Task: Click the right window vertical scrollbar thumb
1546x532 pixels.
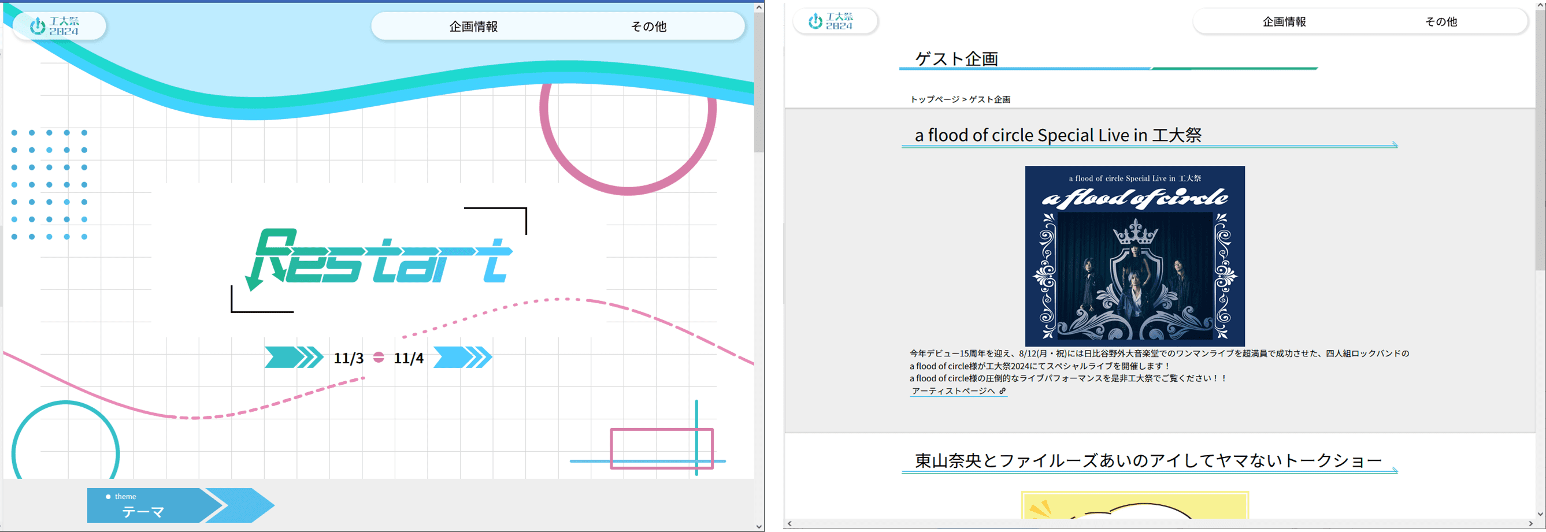Action: (1541, 139)
